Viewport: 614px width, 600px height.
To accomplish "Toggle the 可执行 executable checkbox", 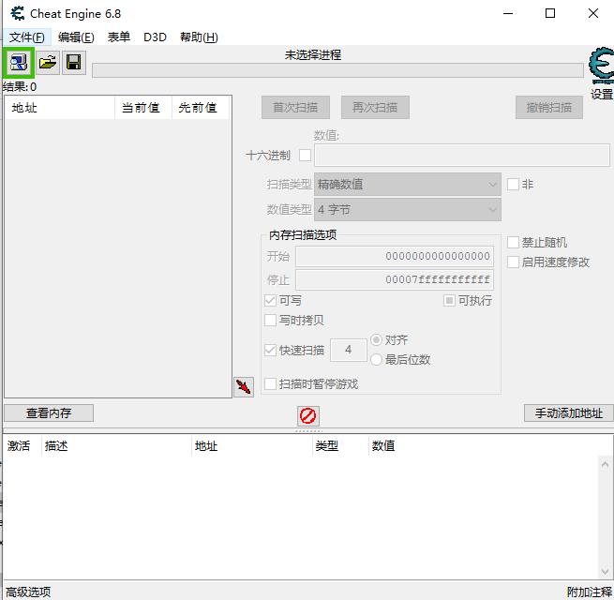I will pyautogui.click(x=449, y=300).
